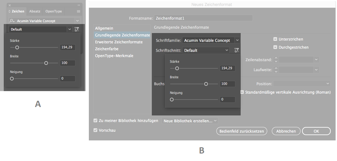Select Allgemein category in dialog
337x161 pixels.
click(x=122, y=28)
